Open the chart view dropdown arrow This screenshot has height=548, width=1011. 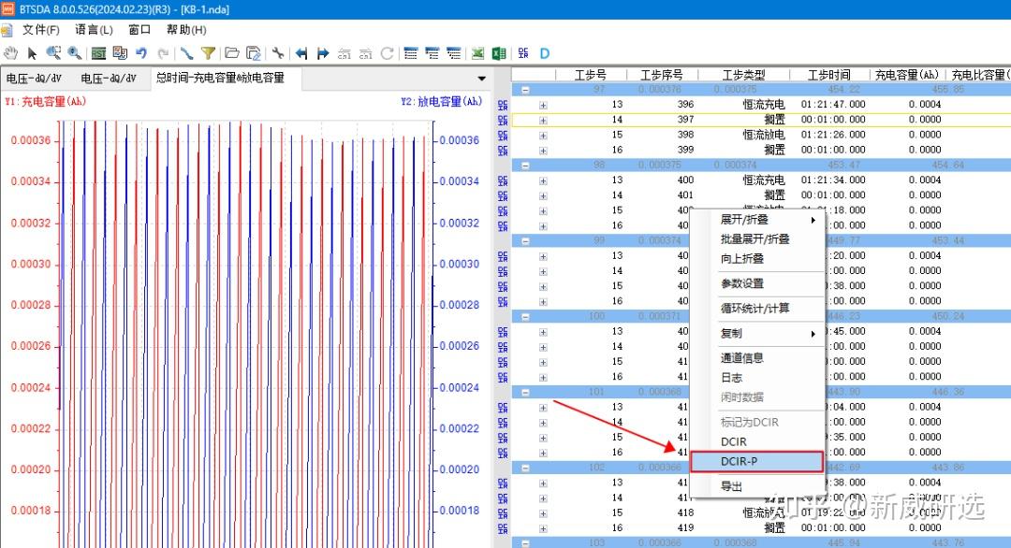[481, 78]
